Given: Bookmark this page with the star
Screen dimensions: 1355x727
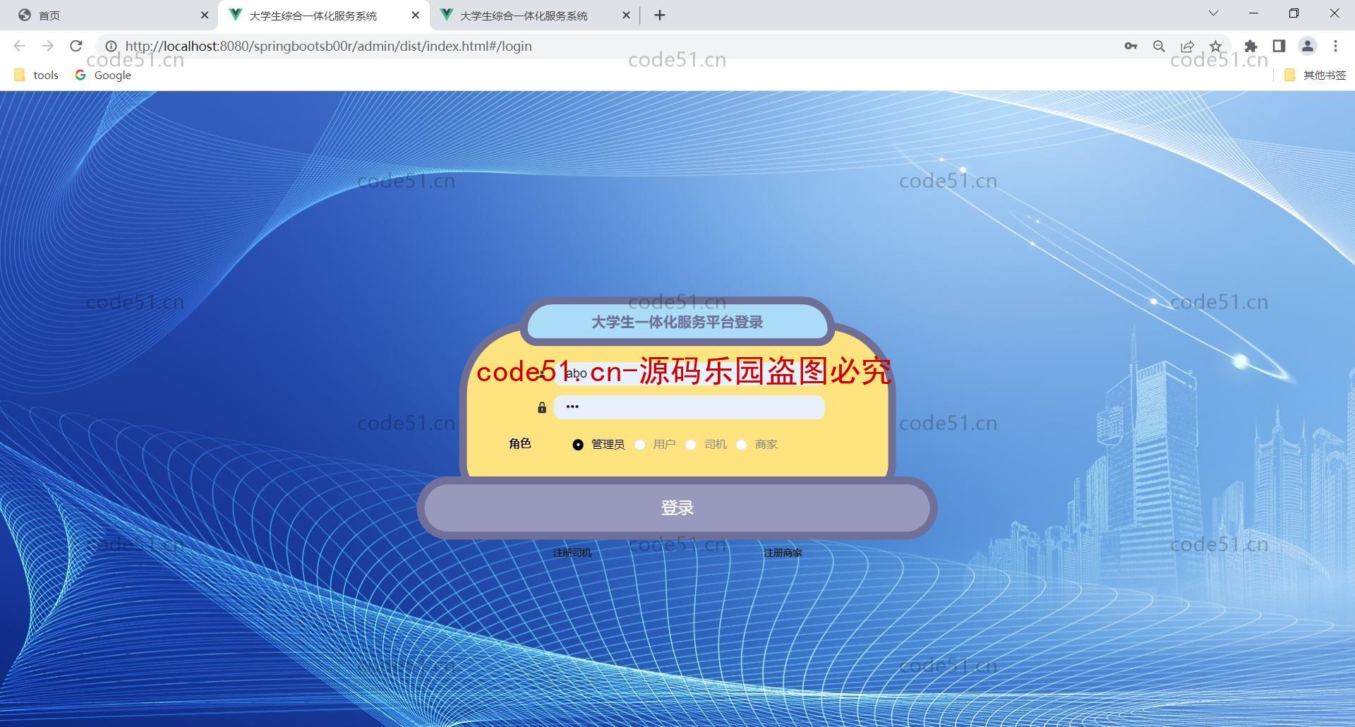Looking at the screenshot, I should pyautogui.click(x=1215, y=46).
